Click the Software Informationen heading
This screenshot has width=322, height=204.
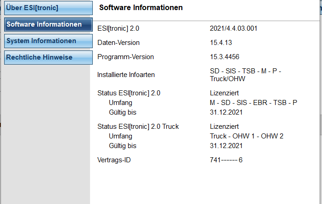[x=141, y=8]
